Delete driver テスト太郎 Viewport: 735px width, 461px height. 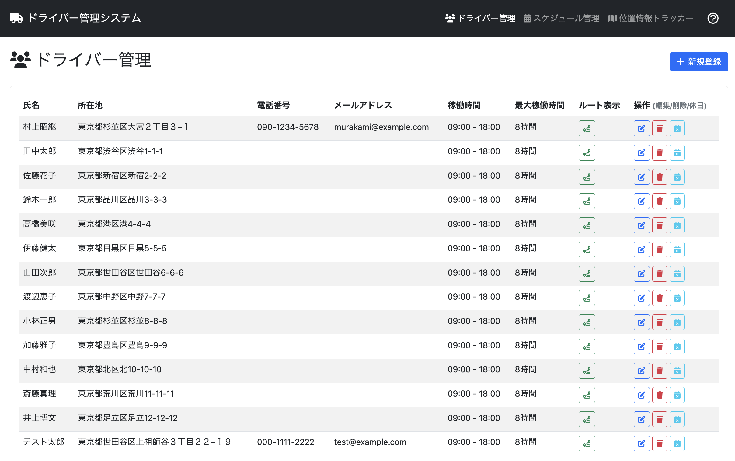coord(659,443)
